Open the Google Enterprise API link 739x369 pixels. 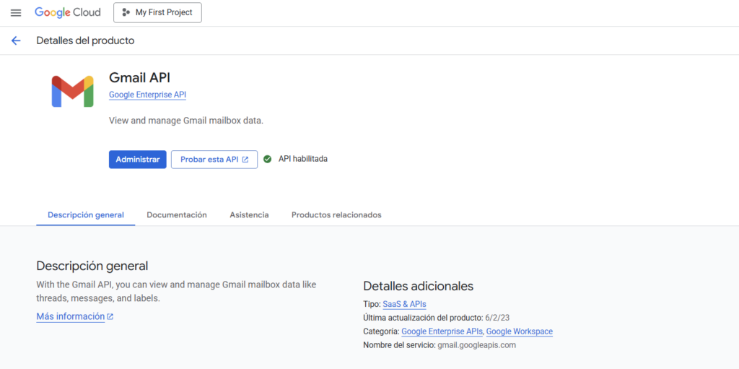point(147,95)
